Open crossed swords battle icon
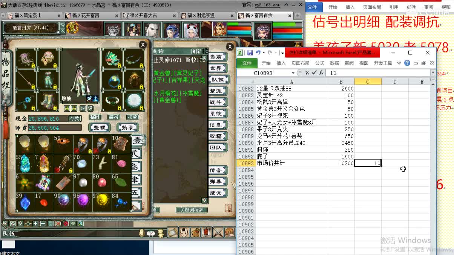Viewport: 454px width, 255px height. [x=218, y=232]
